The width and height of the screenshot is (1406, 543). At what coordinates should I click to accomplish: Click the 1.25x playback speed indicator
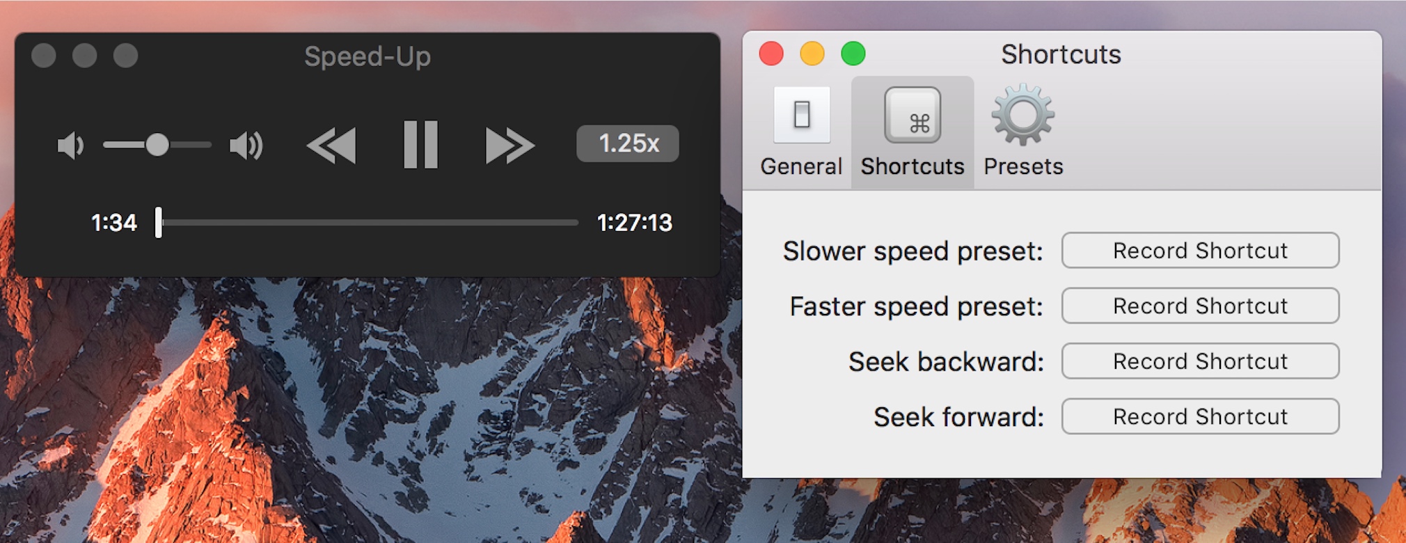coord(626,143)
